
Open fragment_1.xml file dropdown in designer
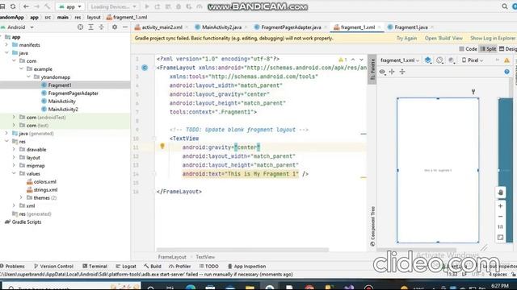[400, 60]
